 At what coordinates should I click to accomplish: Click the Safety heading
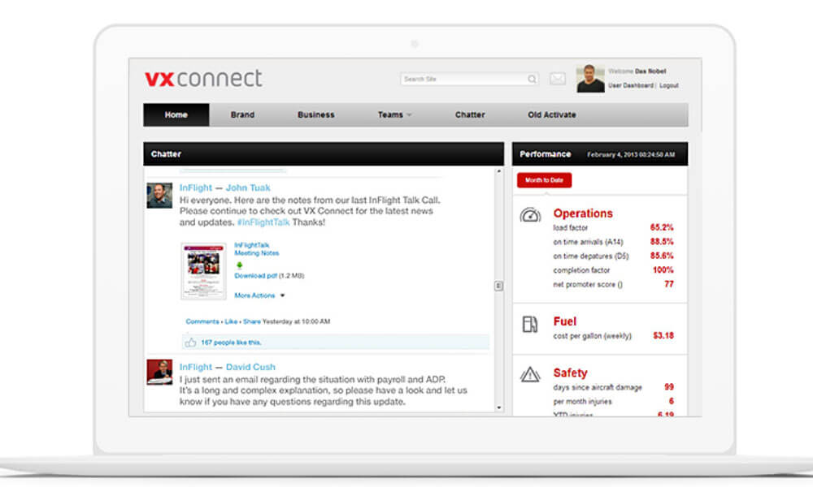[570, 373]
